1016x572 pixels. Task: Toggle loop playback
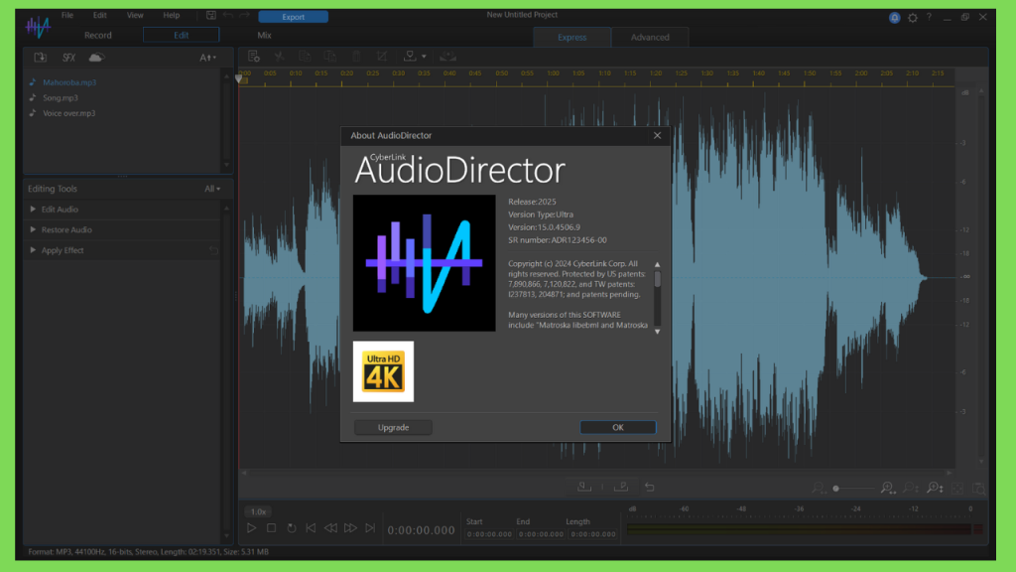coord(292,528)
